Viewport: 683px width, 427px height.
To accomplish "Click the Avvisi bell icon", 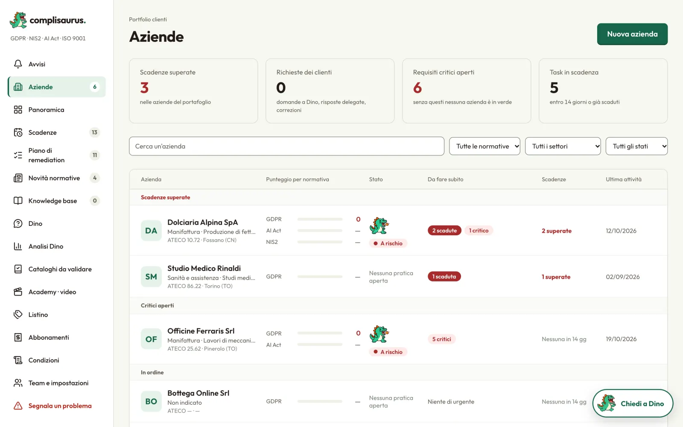I will [x=18, y=64].
